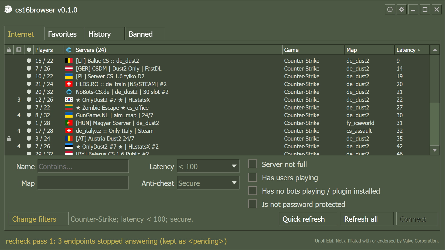
Task: Open the Anti-cheat Secure dropdown
Action: (208, 183)
